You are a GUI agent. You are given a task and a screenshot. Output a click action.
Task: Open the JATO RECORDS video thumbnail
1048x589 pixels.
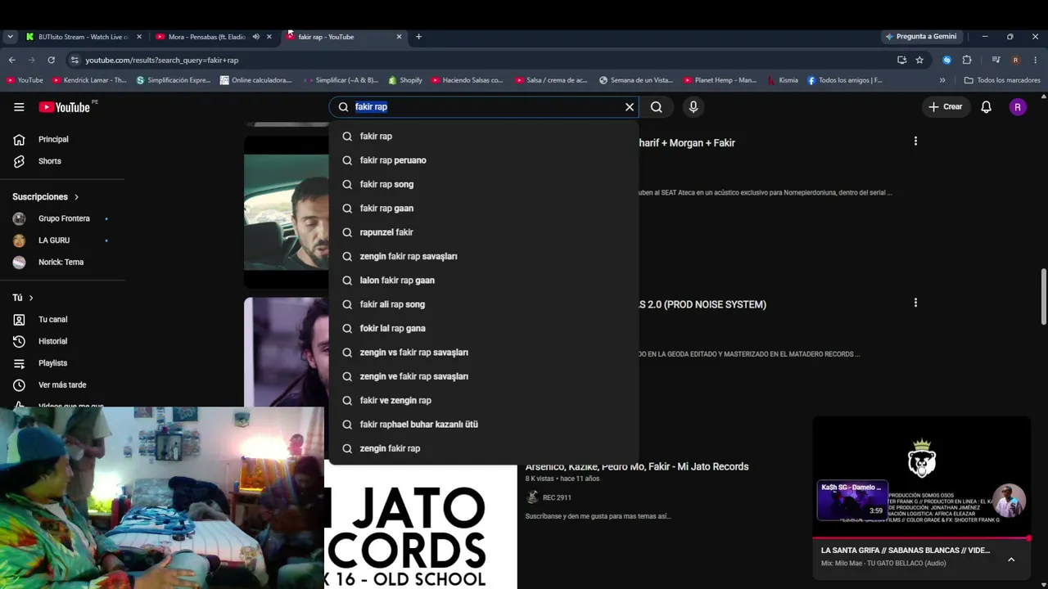tap(421, 525)
